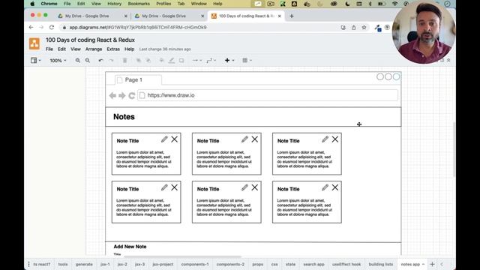Click the undo arrow in toolbar
Viewport: 480px width, 270px height.
coord(100,61)
